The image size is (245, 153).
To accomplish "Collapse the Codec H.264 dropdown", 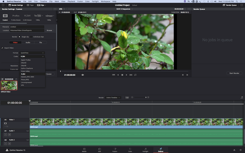I will 32,57.
